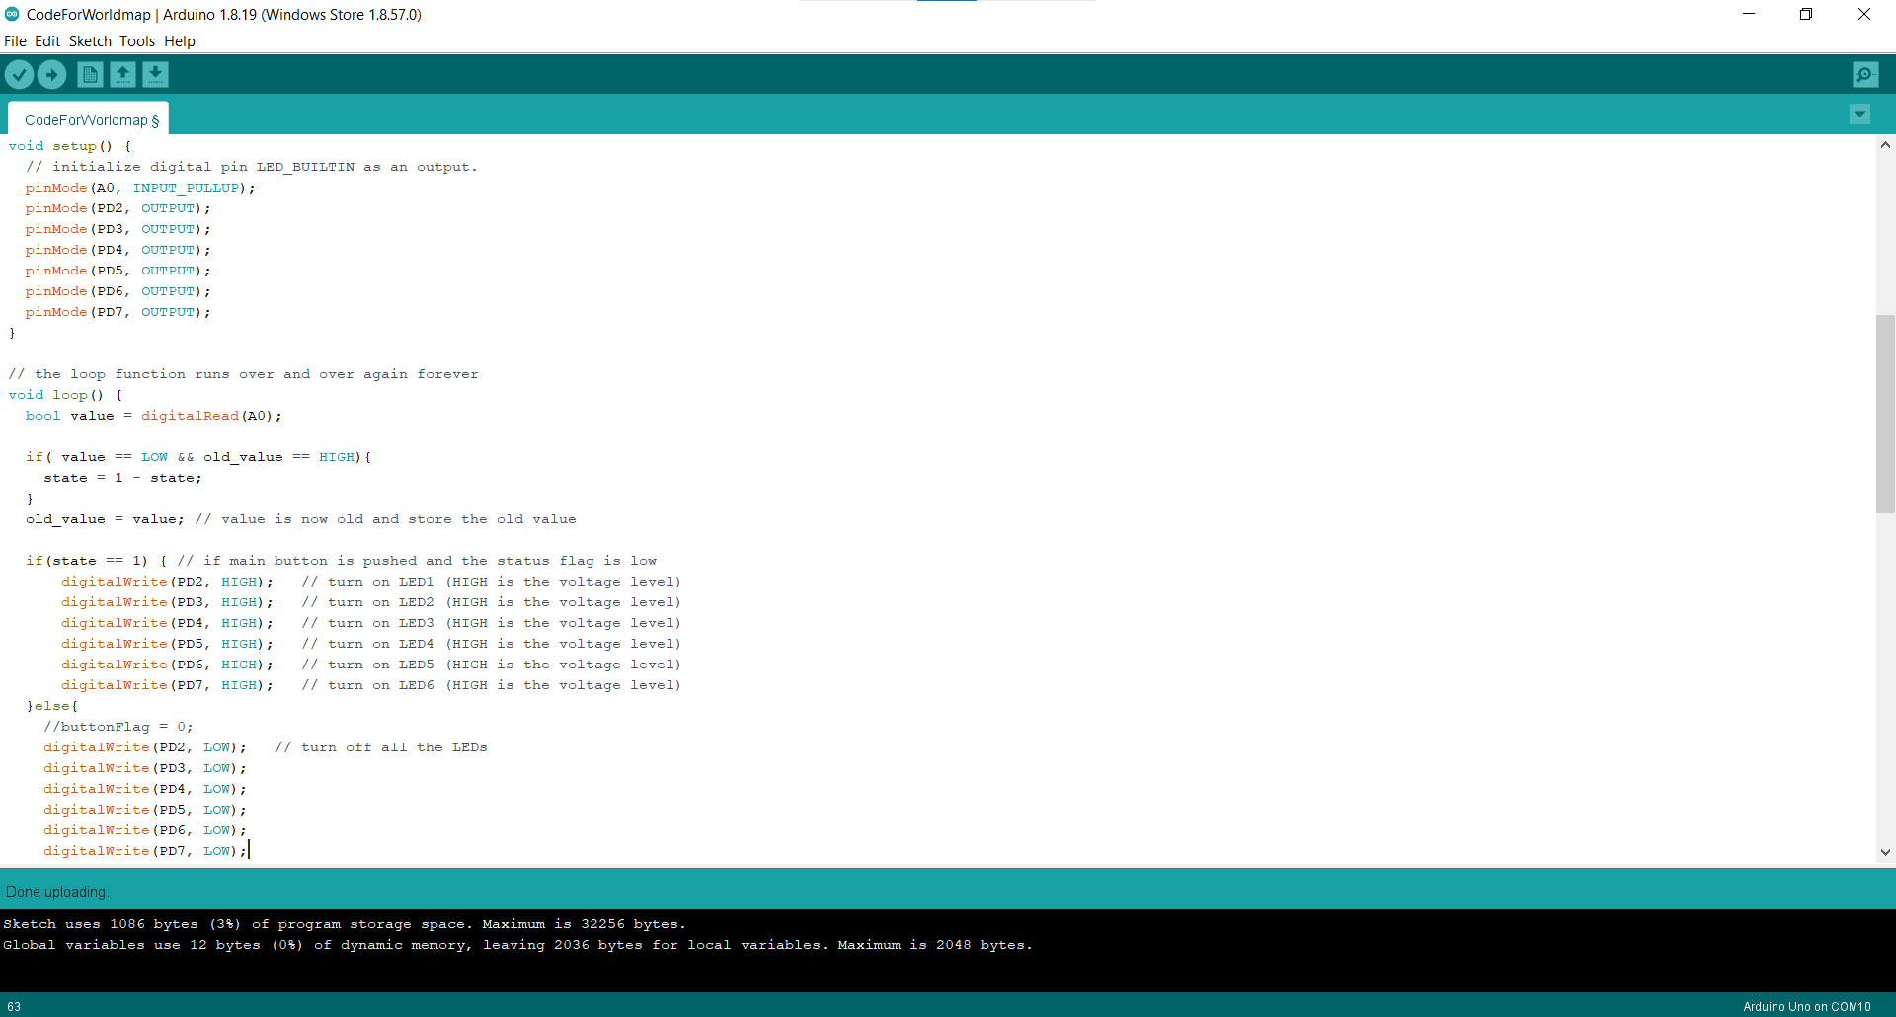Viewport: 1896px width, 1017px height.
Task: Restore down the Arduino window
Action: (1806, 14)
